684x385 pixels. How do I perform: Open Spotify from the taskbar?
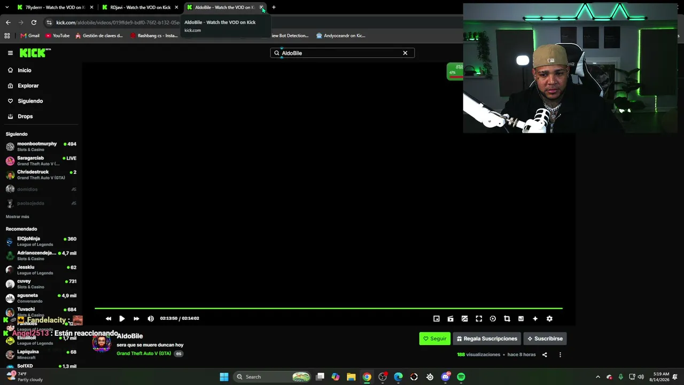click(x=461, y=377)
